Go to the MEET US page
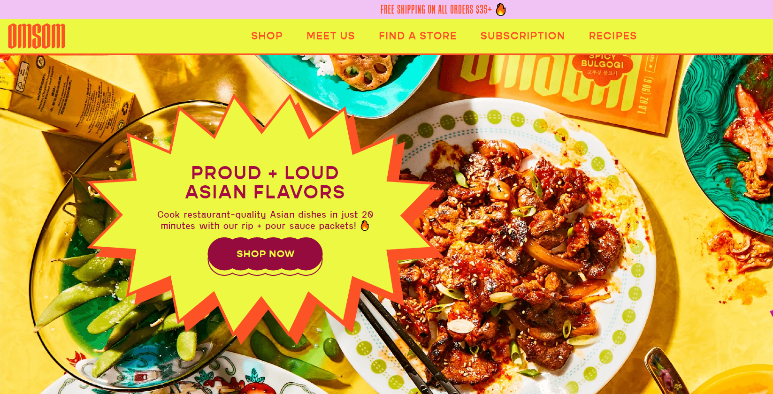Viewport: 773px width, 394px height. click(x=330, y=36)
